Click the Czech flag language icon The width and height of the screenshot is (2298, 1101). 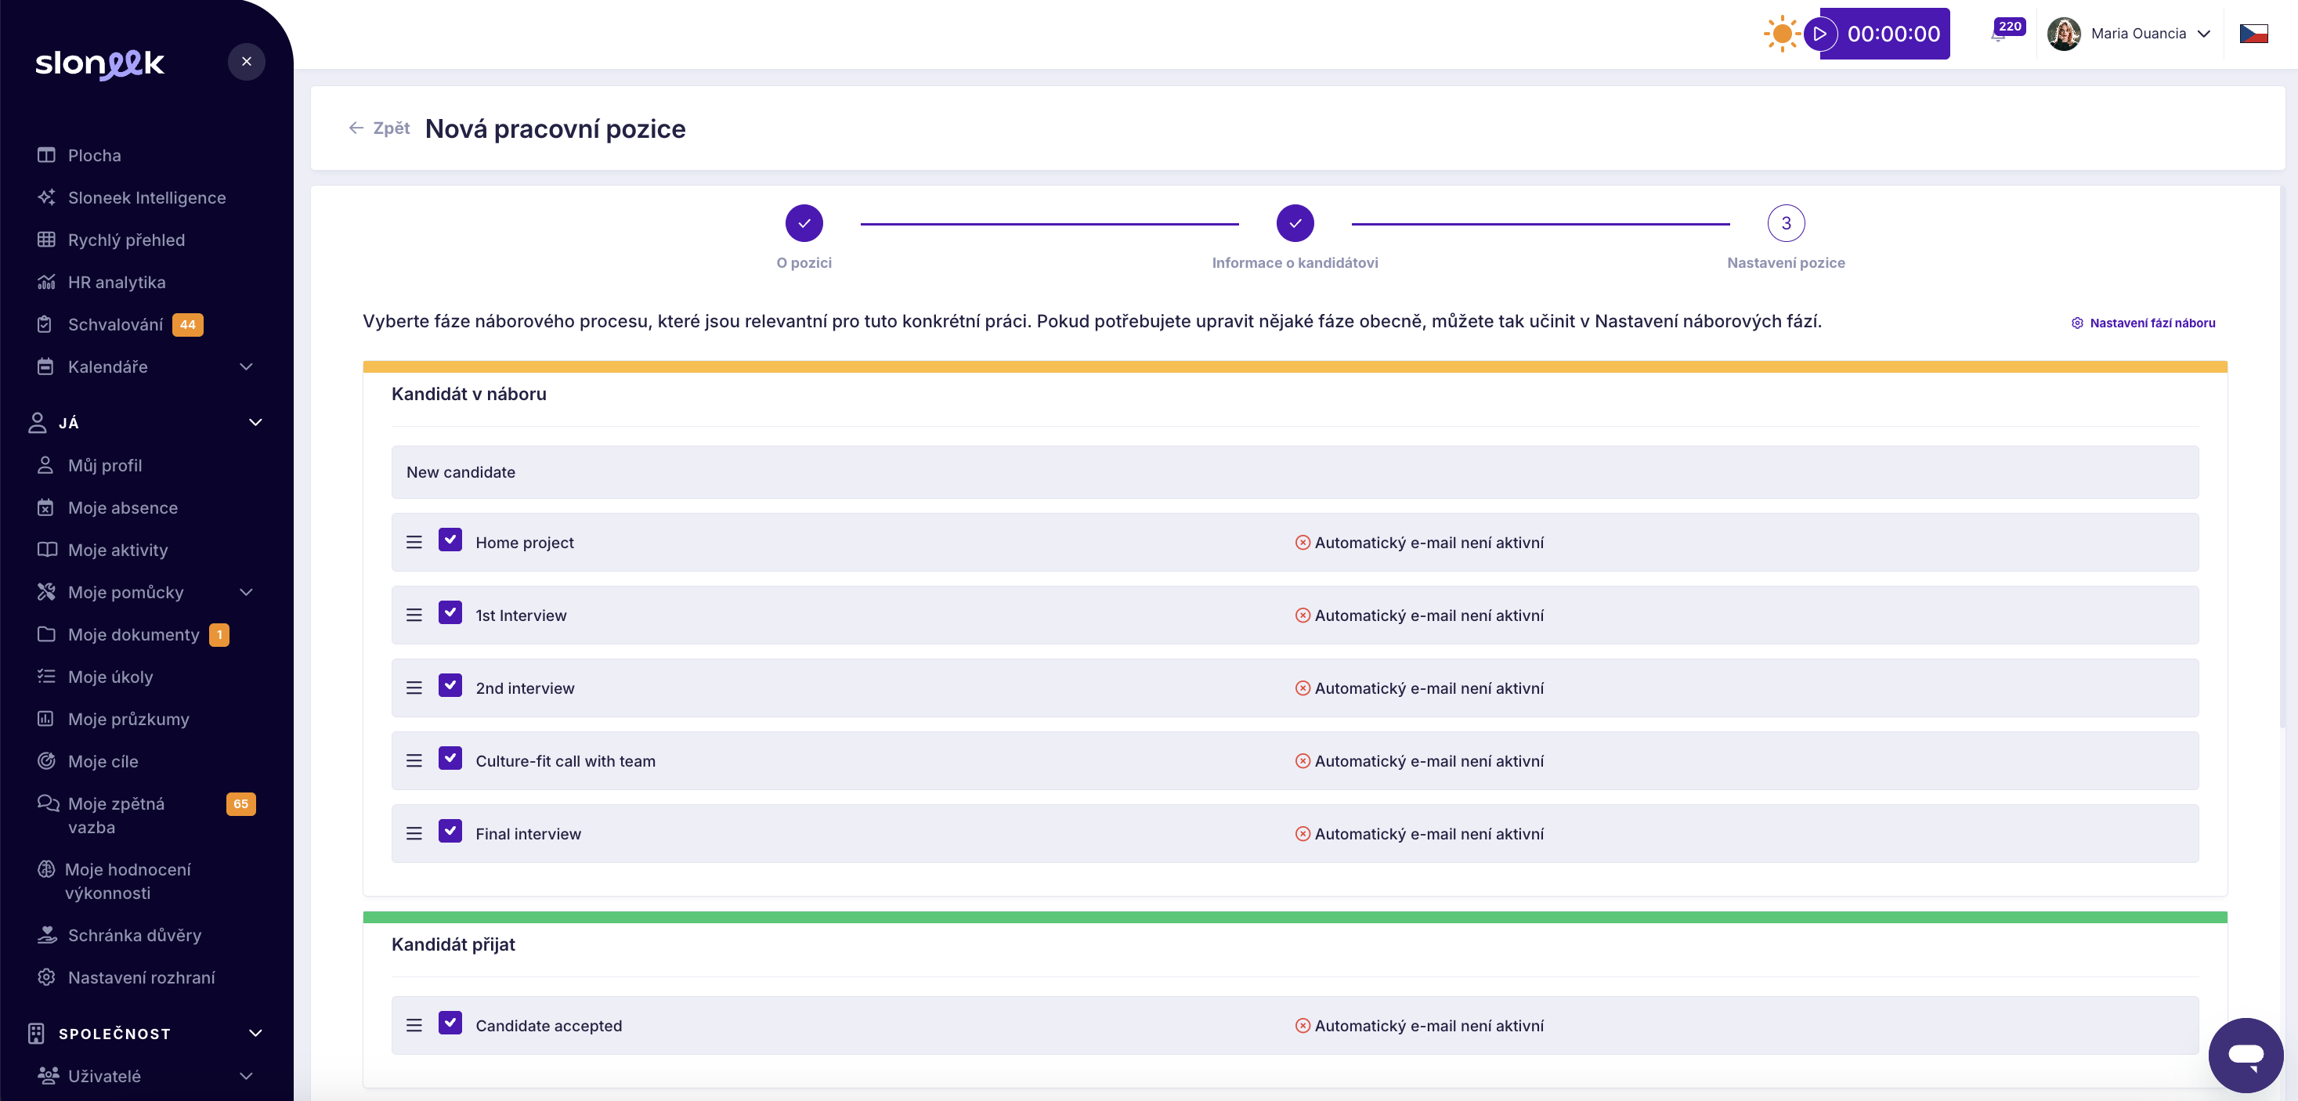[x=2253, y=34]
